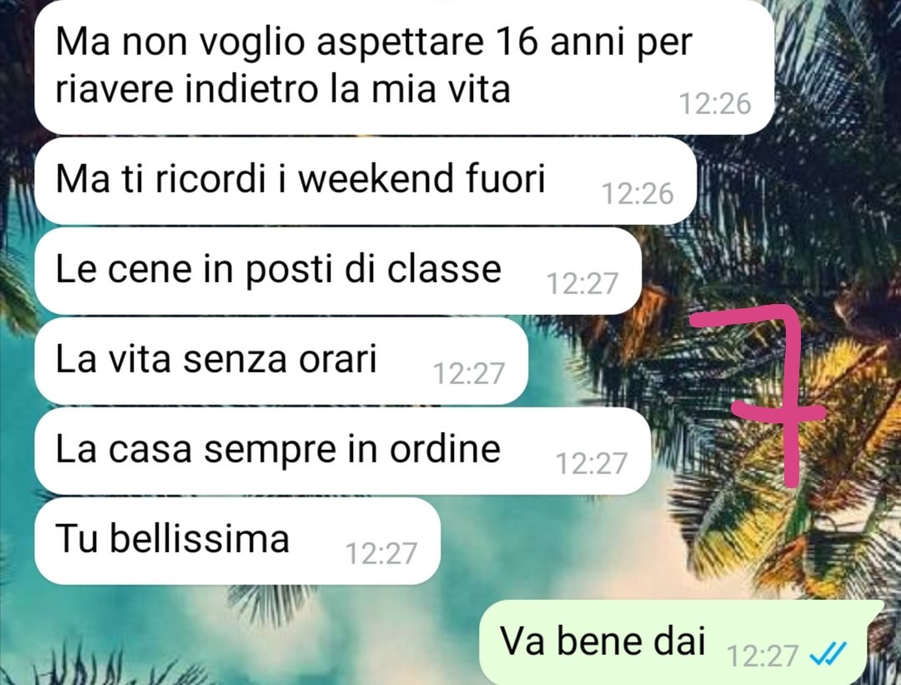The image size is (901, 685).
Task: Click the 12:27 timestamp beside 'senza orari'
Action: 468,374
